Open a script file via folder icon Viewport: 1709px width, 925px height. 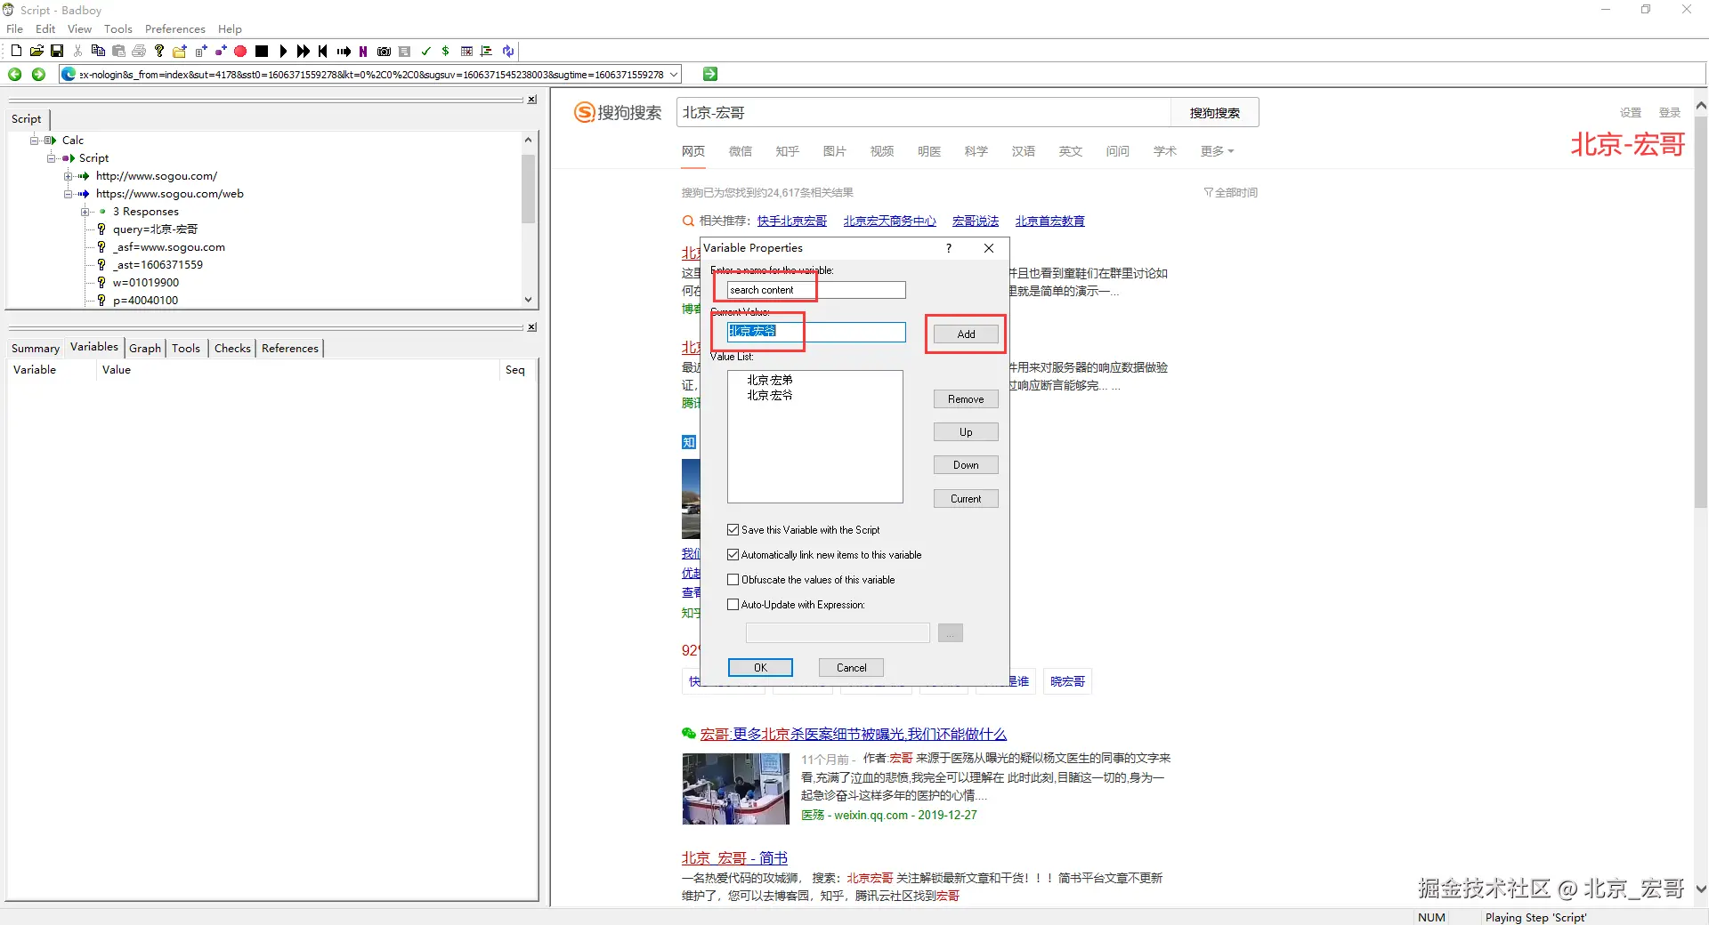[x=36, y=52]
